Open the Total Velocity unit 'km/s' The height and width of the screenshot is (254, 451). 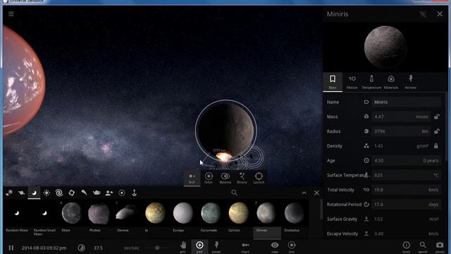coord(433,190)
